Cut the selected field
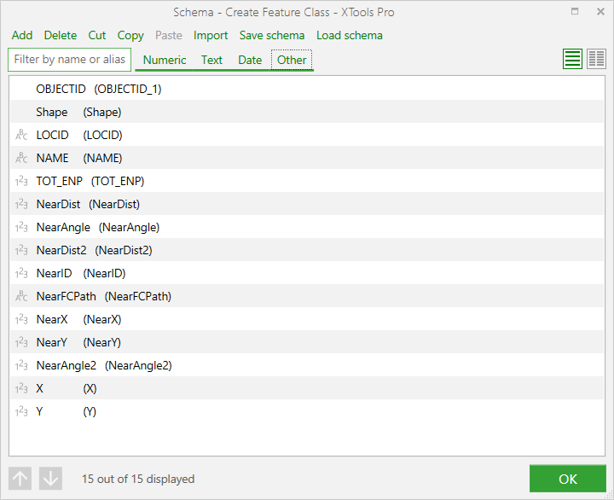The height and width of the screenshot is (500, 614). coord(97,35)
